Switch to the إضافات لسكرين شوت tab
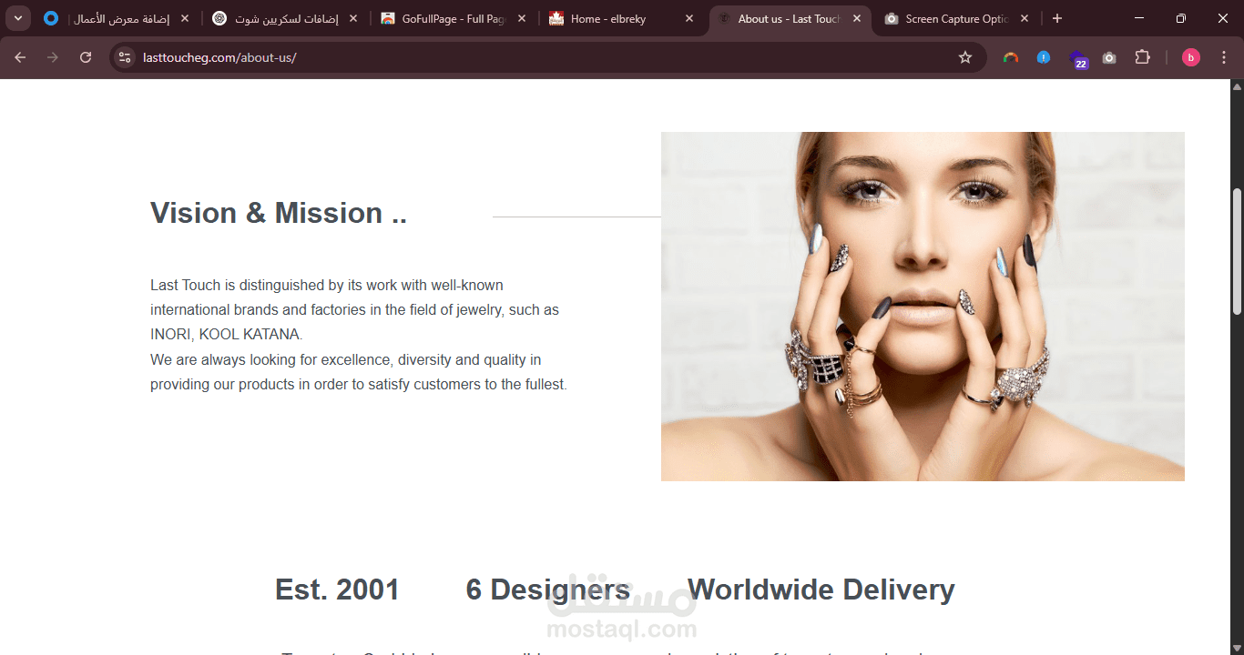The image size is (1244, 655). [286, 18]
